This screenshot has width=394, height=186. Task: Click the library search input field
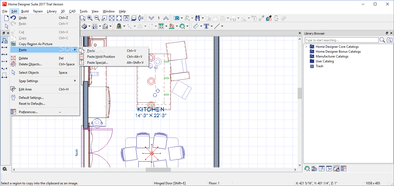tap(341, 40)
